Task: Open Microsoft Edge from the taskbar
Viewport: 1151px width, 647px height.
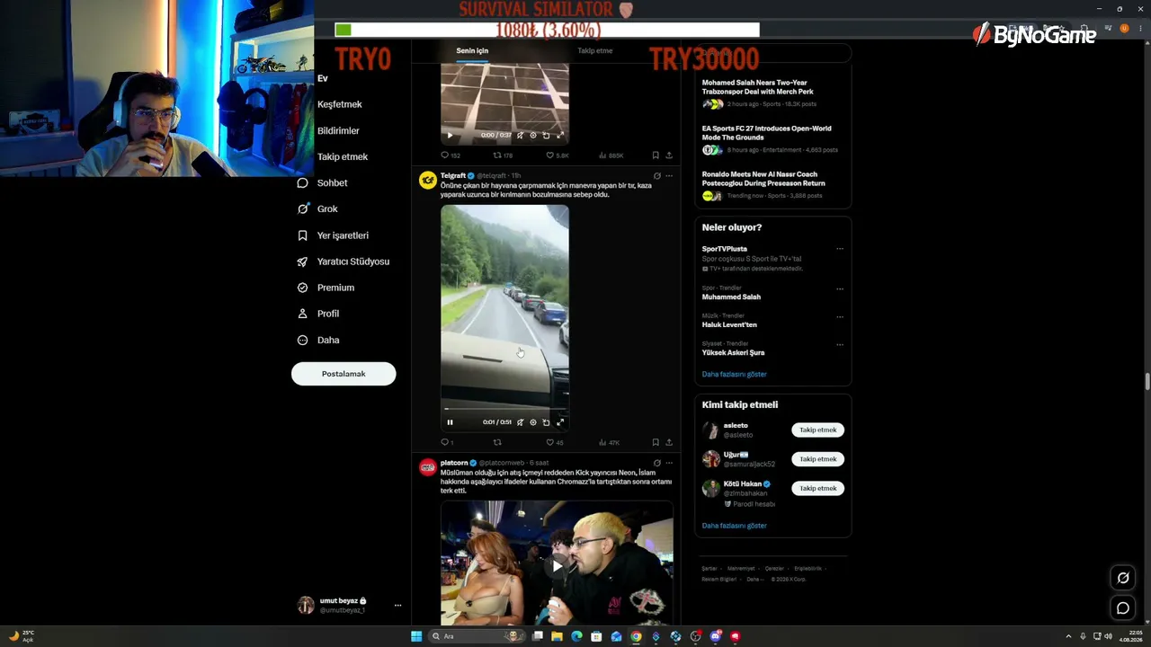Action: pos(576,636)
